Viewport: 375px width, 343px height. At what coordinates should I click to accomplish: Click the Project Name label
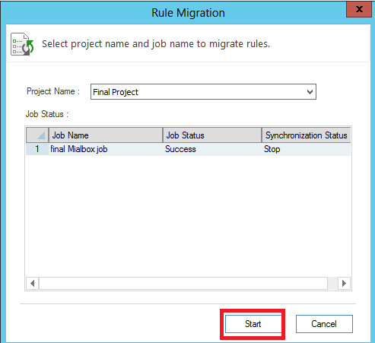[53, 91]
